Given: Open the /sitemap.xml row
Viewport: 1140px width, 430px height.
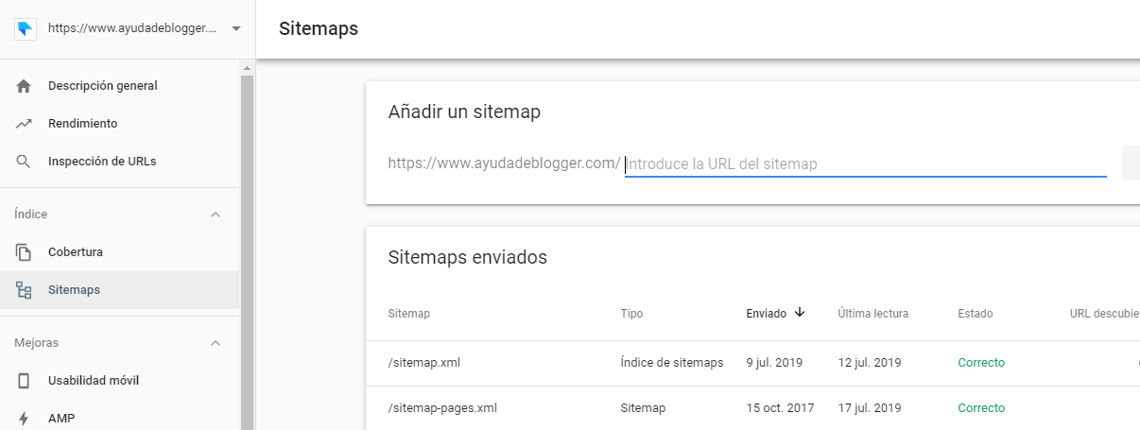Looking at the screenshot, I should pos(752,363).
